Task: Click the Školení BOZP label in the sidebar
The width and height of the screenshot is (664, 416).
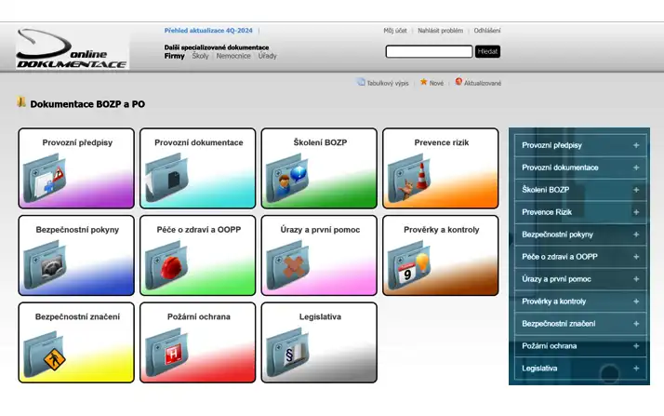Action: [x=545, y=190]
